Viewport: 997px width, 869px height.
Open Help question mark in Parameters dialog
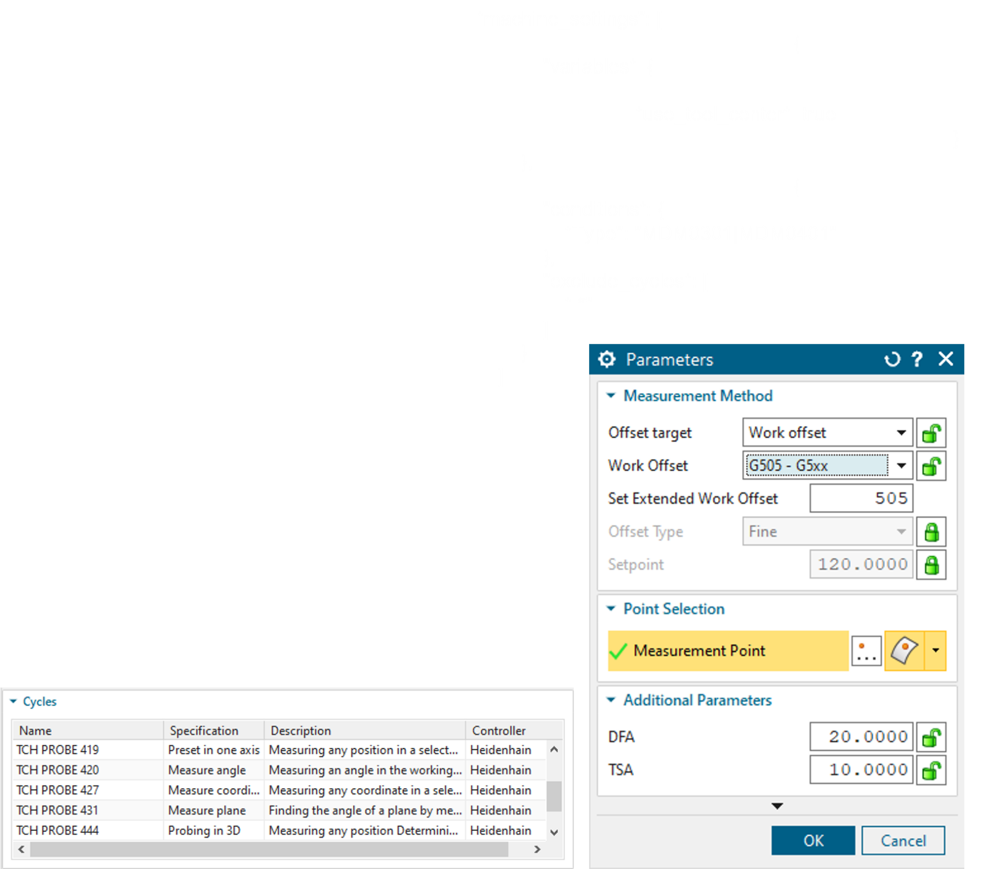(x=917, y=359)
